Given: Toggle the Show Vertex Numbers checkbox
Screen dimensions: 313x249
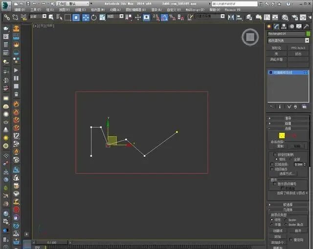Looking at the screenshot, I should tap(275, 184).
